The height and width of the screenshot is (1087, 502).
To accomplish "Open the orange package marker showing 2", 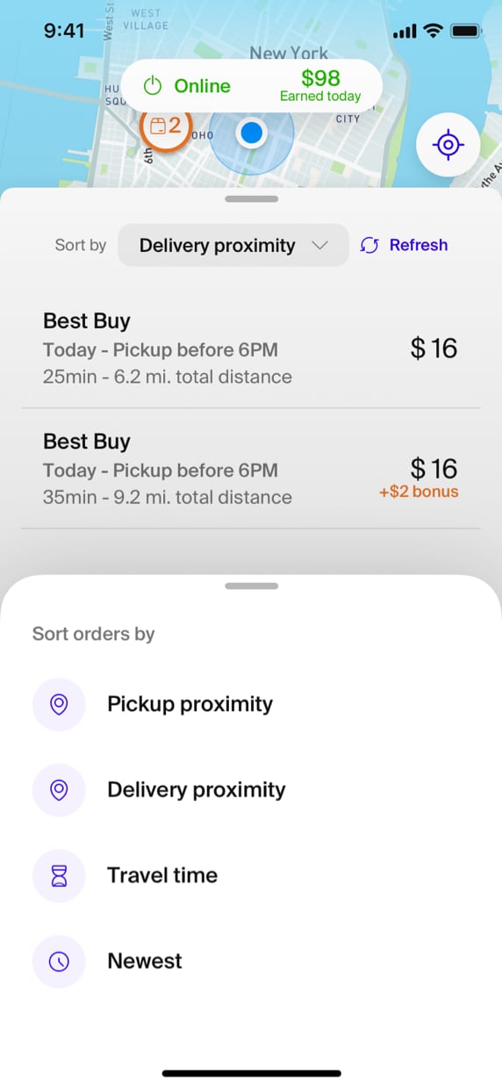I will [166, 126].
